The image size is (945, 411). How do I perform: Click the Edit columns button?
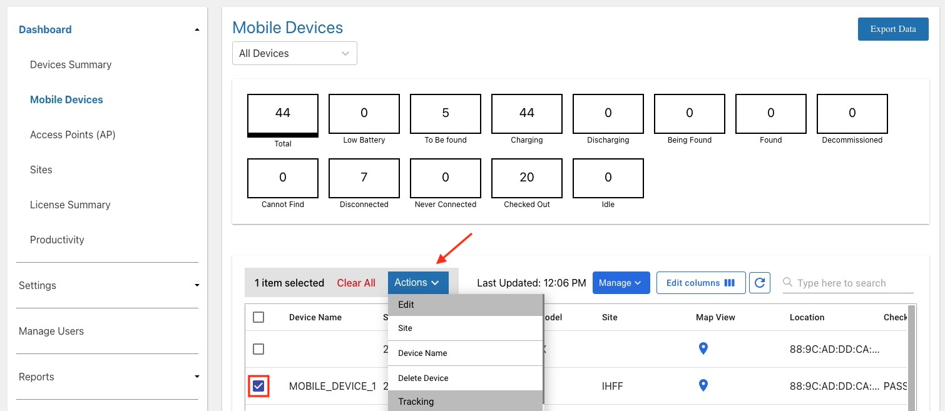[x=701, y=283]
